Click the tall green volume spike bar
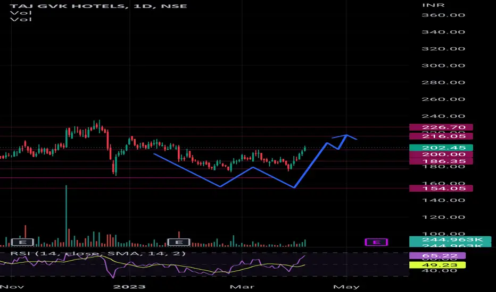Viewport: 496px width, 292px height. point(66,216)
